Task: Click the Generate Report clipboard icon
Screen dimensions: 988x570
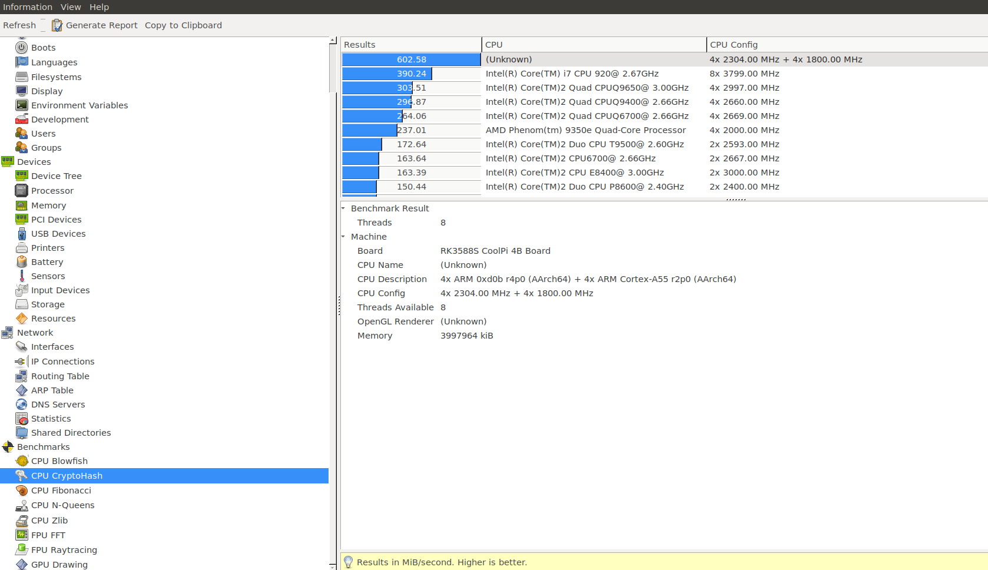Action: pos(57,25)
